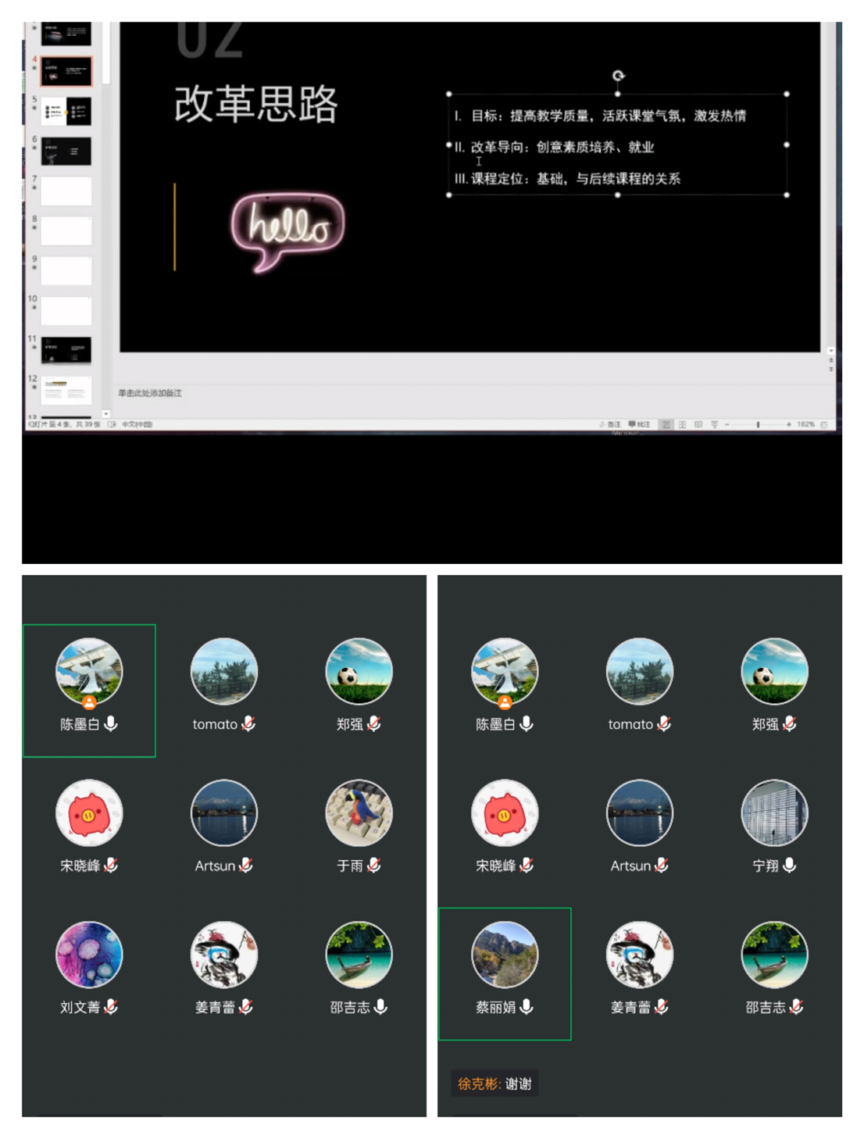Toggle the 备注 notes button in status bar
This screenshot has width=864, height=1139.
click(610, 424)
